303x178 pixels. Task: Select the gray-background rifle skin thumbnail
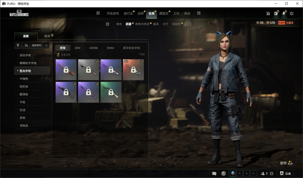[88, 70]
